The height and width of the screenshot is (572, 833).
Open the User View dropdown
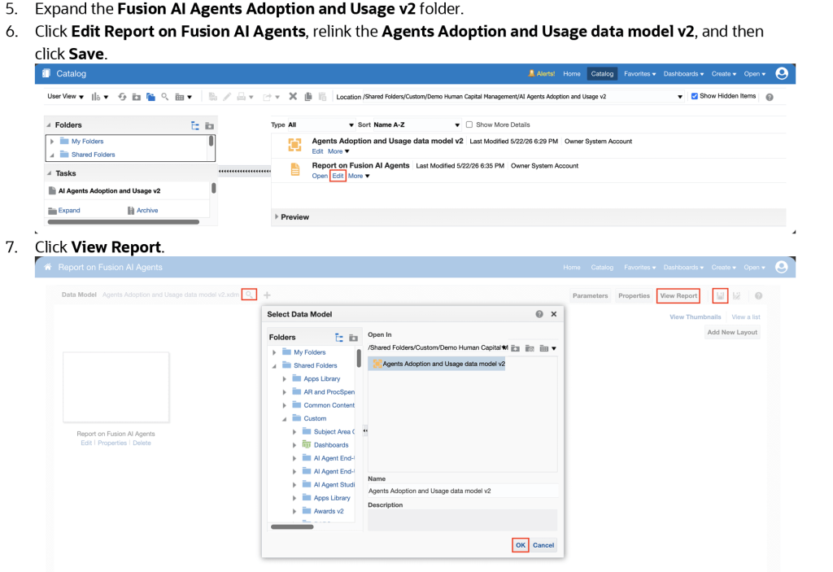[x=65, y=96]
